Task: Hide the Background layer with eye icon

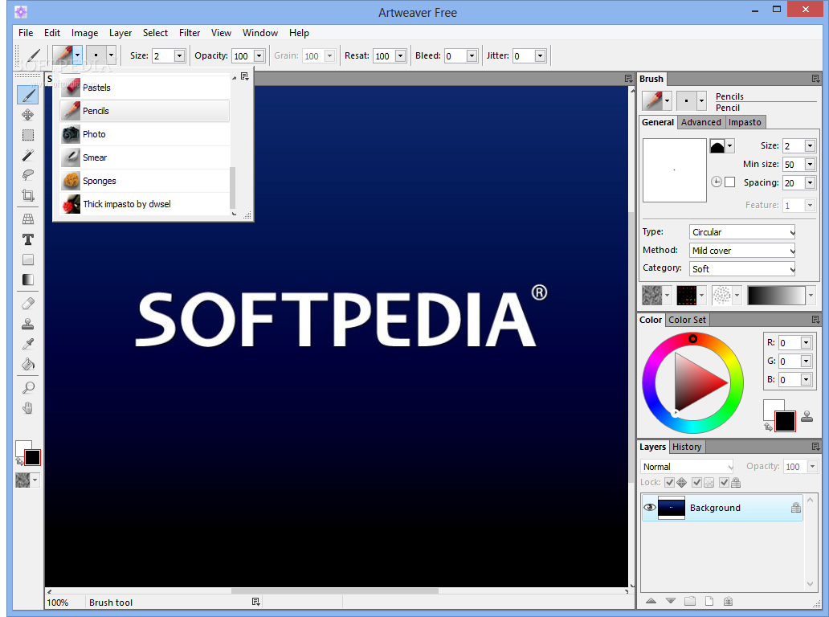Action: pos(650,508)
